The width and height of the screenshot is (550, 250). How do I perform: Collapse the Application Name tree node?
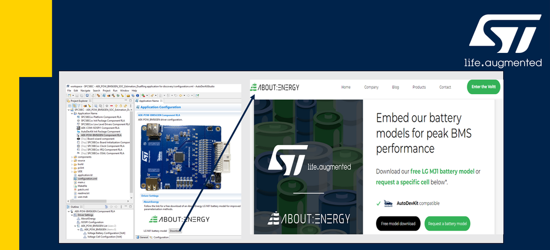point(72,113)
